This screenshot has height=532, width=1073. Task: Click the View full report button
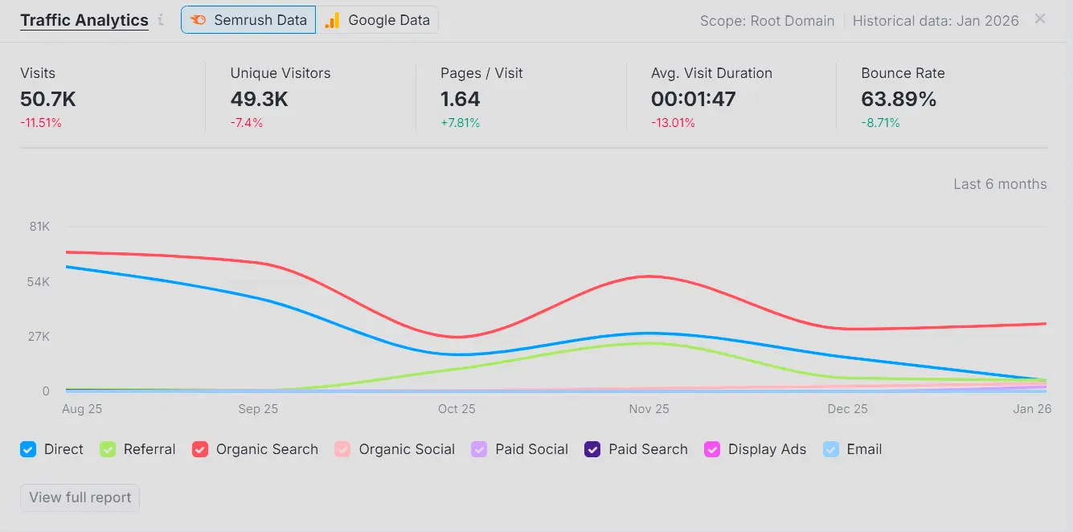coord(80,497)
